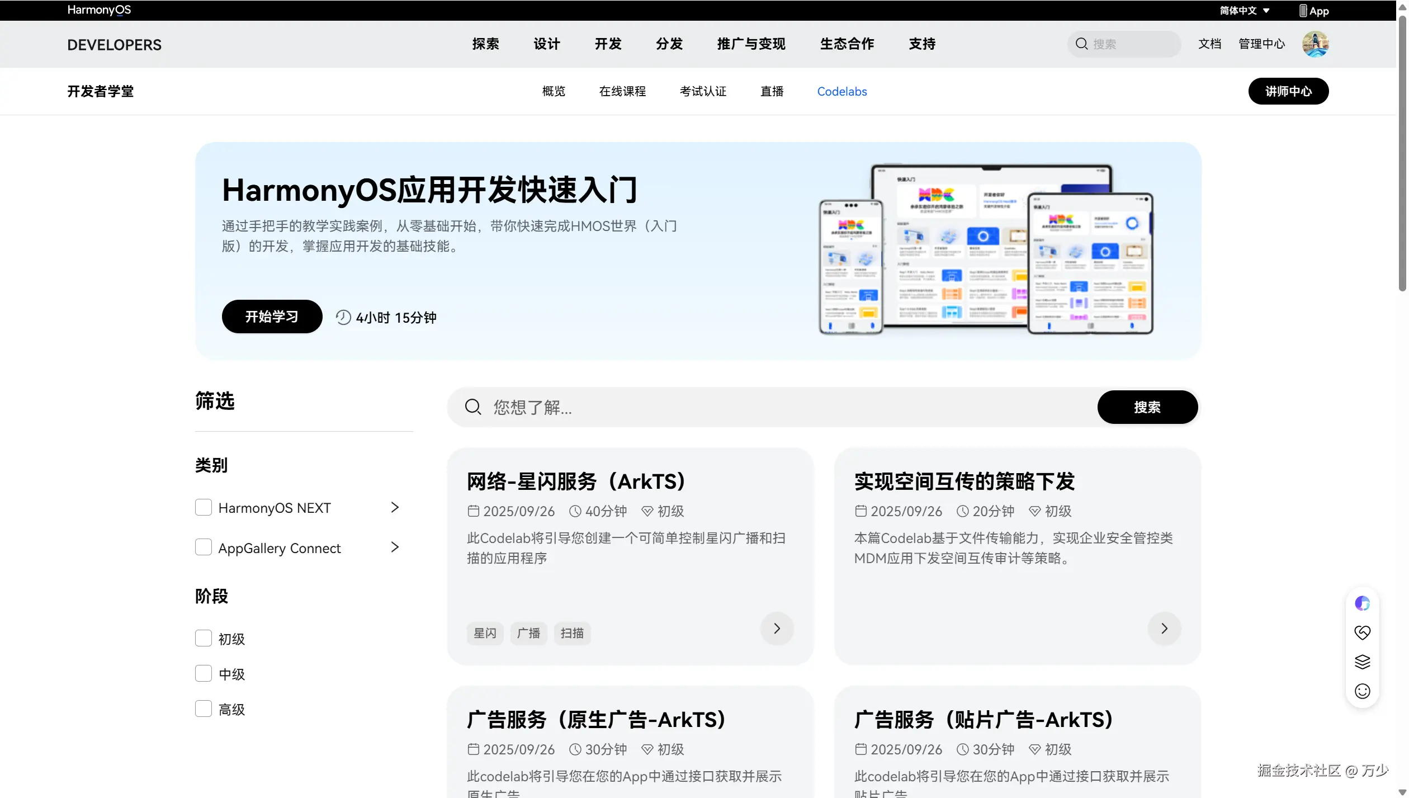Click the smiley face floating icon
The height and width of the screenshot is (798, 1409).
coord(1362,691)
